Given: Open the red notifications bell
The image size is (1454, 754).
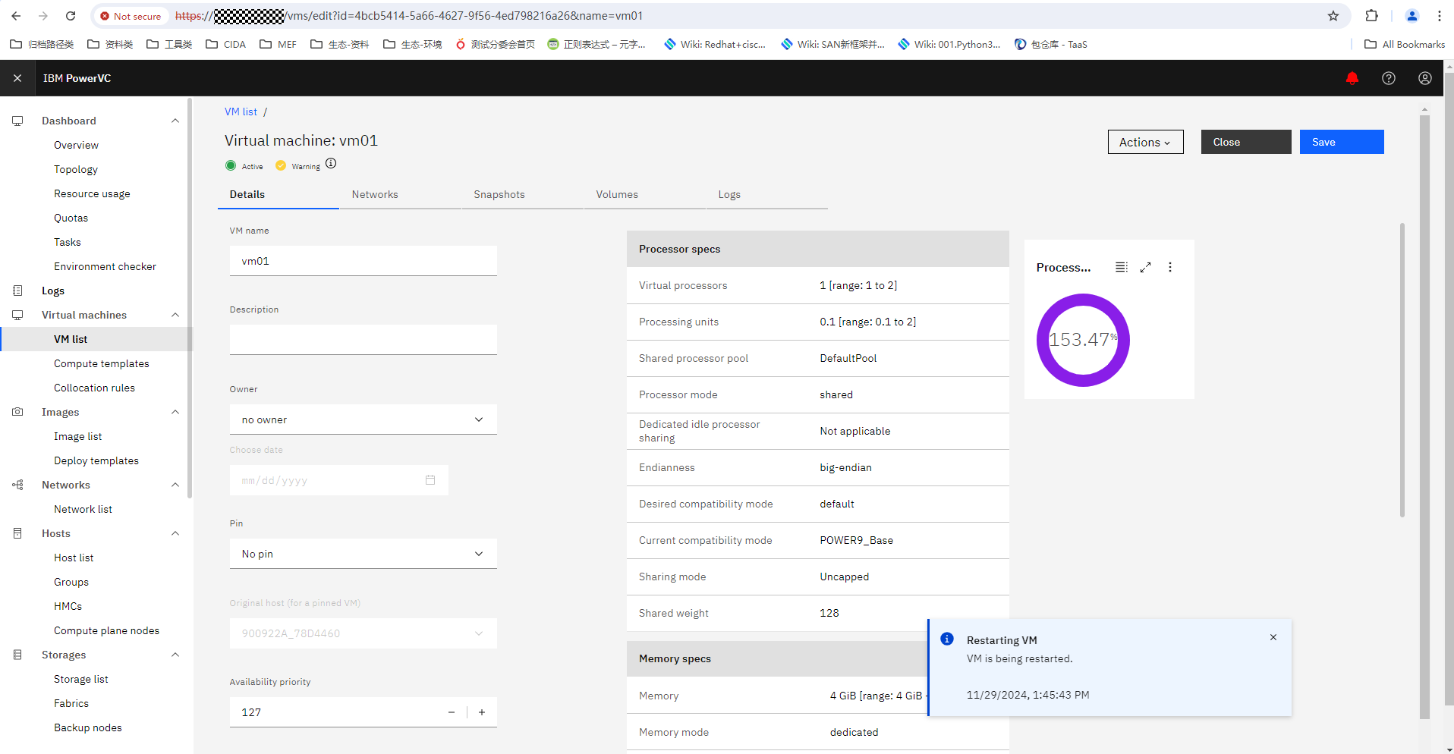Looking at the screenshot, I should pyautogui.click(x=1352, y=78).
